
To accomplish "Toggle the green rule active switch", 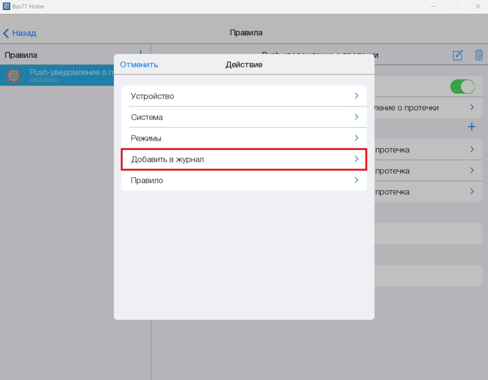I will click(x=462, y=86).
